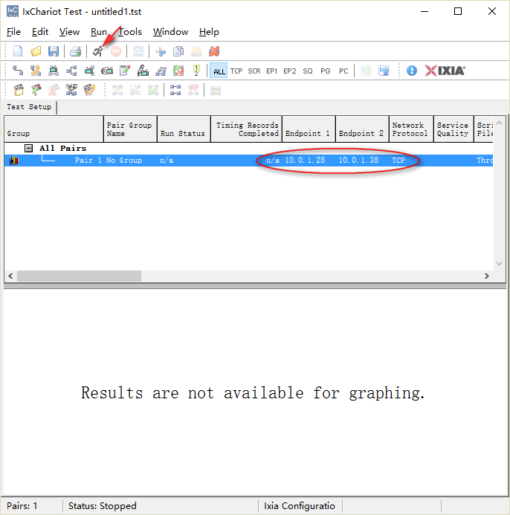Toggle the SQ view filter
The height and width of the screenshot is (515, 510).
308,71
